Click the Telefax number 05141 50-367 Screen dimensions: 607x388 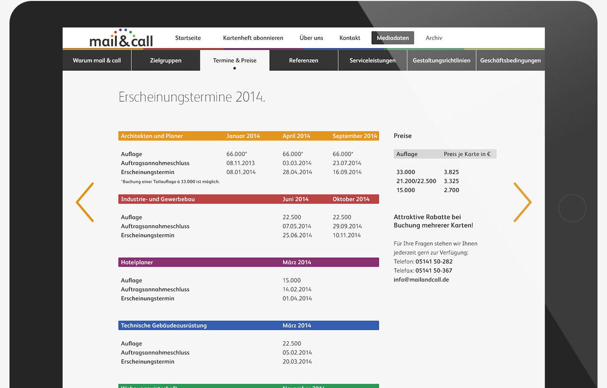(x=434, y=271)
